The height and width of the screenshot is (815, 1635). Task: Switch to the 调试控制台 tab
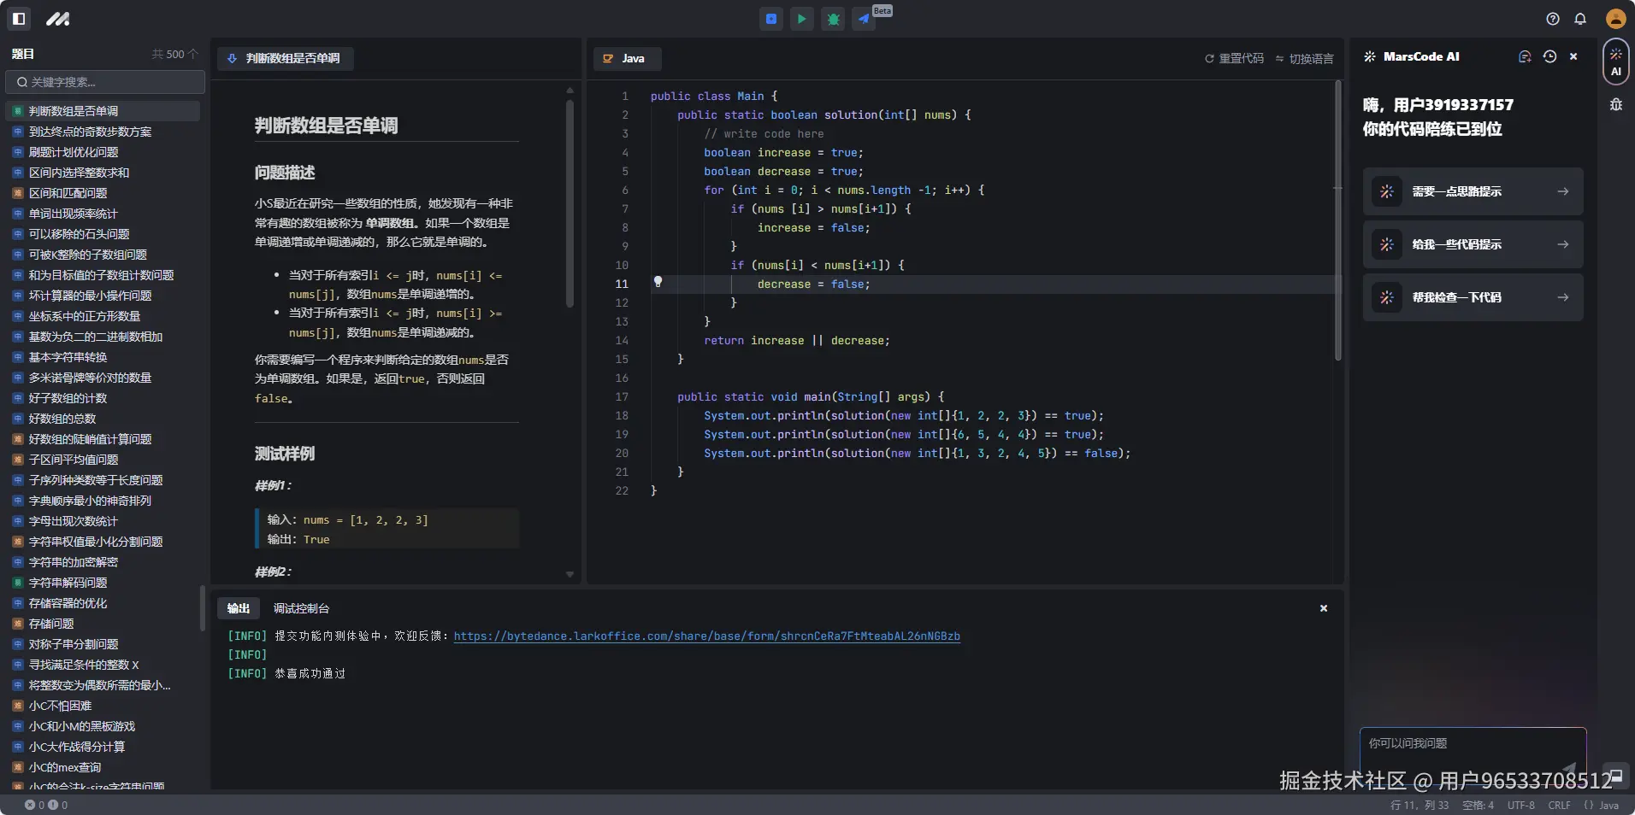(x=301, y=608)
